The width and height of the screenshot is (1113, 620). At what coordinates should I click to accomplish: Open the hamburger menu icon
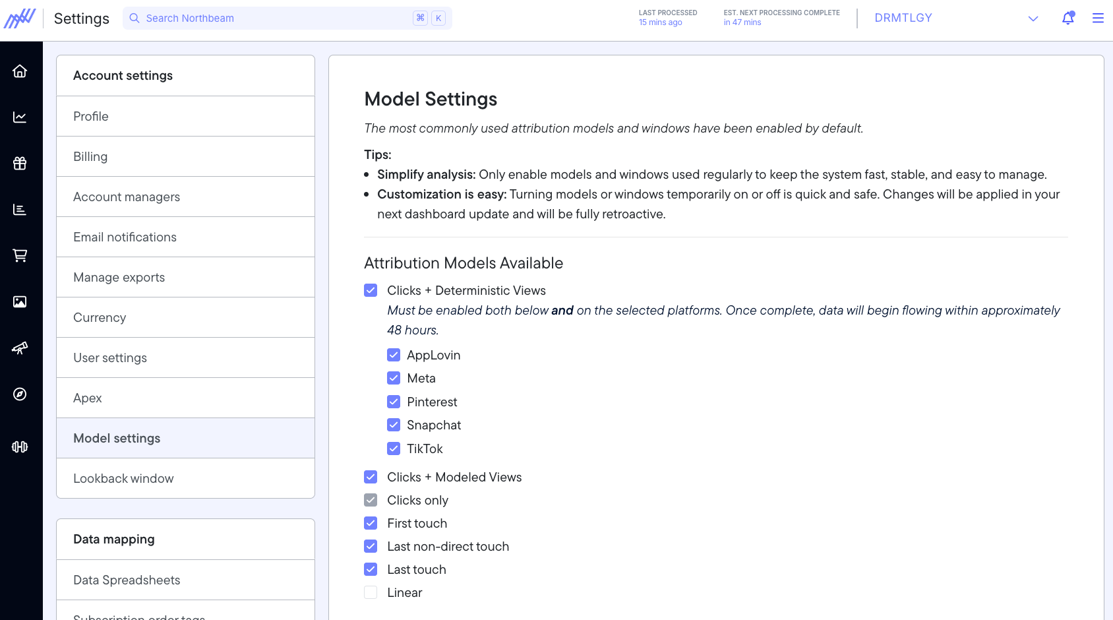point(1098,18)
